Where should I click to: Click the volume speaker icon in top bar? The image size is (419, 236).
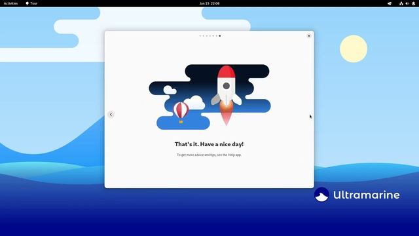point(407,3)
